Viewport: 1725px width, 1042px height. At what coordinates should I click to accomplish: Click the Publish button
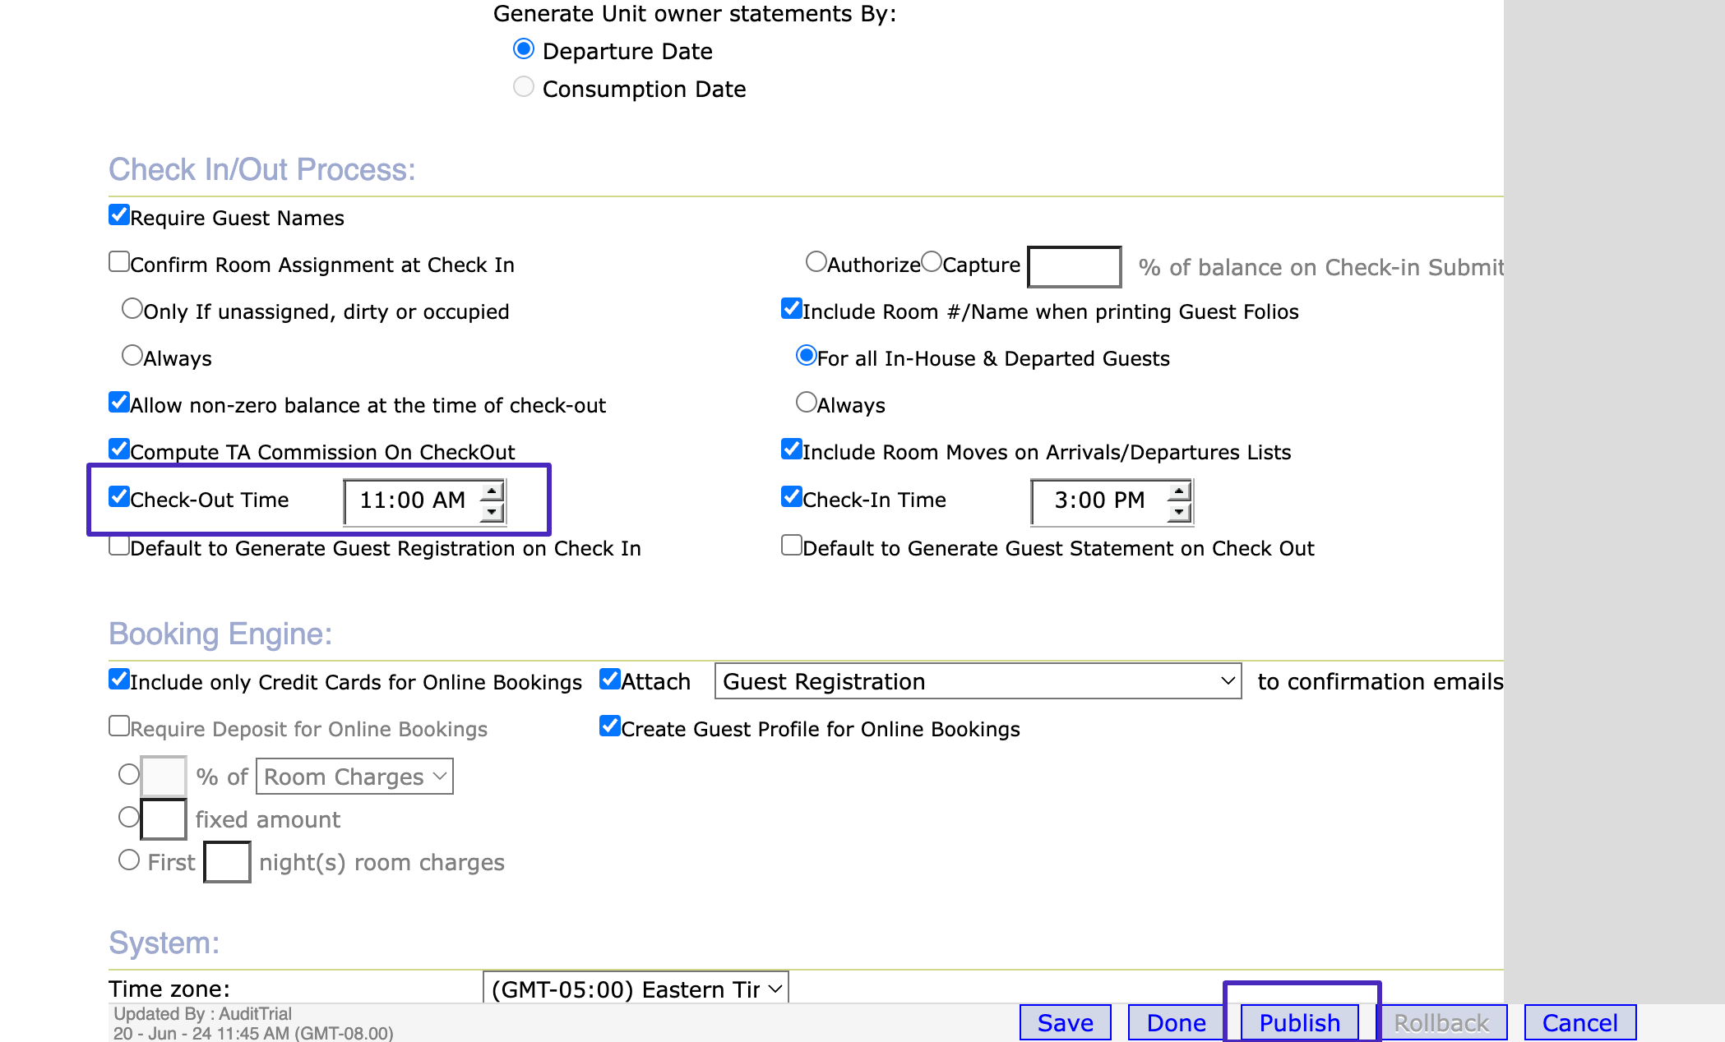click(x=1299, y=1022)
